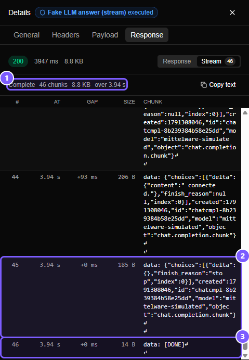Click the Fake LLM answer (stream) executed badge
The width and height of the screenshot is (249, 360).
pos(96,12)
